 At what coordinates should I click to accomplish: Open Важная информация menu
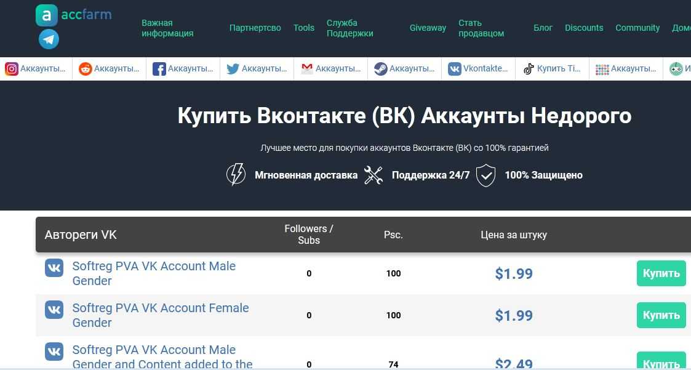pyautogui.click(x=167, y=28)
